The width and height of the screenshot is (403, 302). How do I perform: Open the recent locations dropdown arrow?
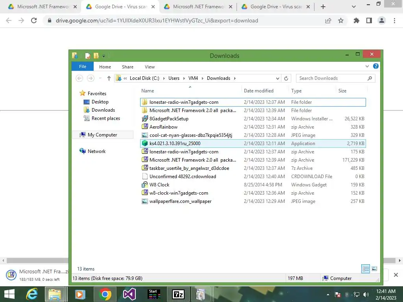click(100, 78)
